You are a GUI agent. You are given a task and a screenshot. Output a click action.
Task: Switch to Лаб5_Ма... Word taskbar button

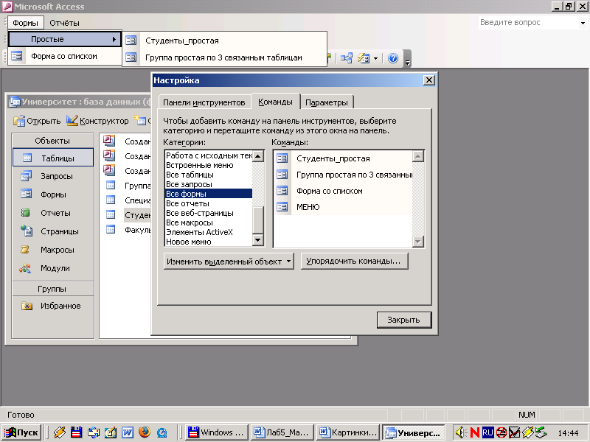click(x=282, y=432)
